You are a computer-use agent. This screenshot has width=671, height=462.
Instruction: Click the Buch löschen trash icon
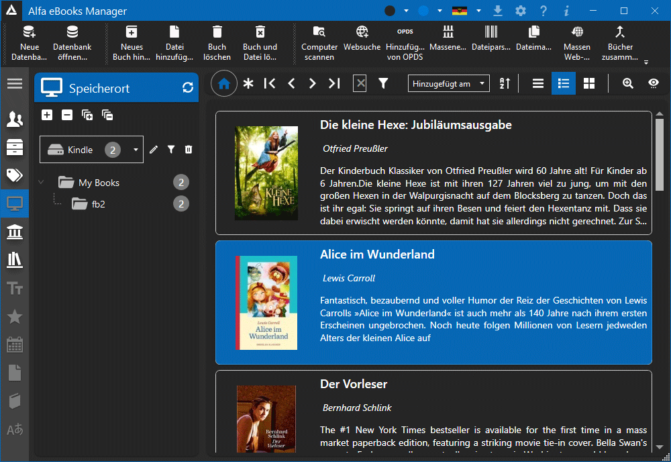pos(217,32)
